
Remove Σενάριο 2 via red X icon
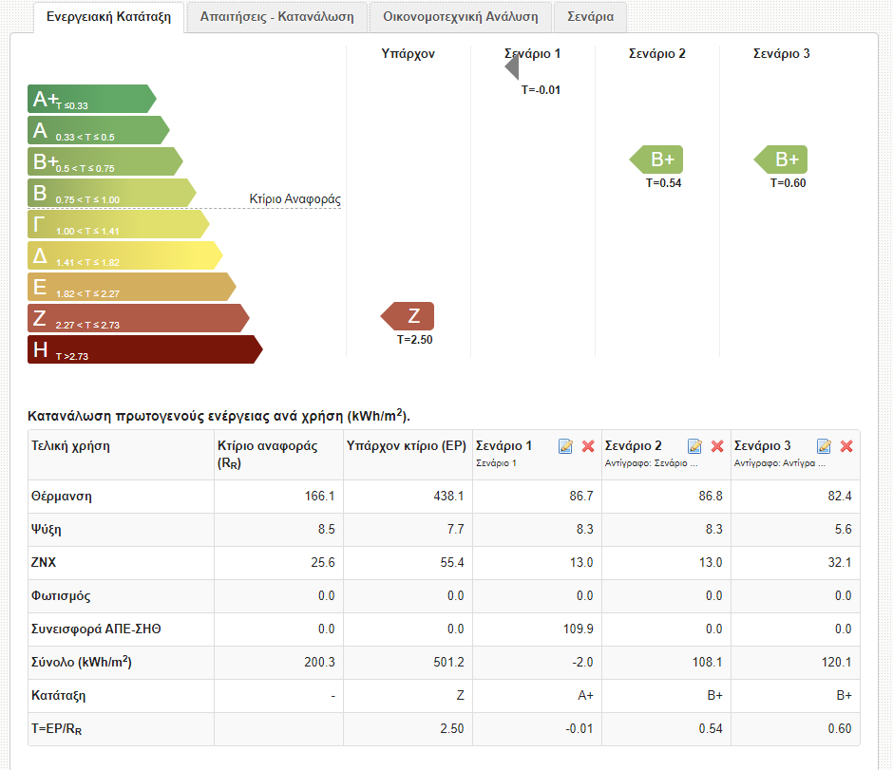pyautogui.click(x=717, y=446)
